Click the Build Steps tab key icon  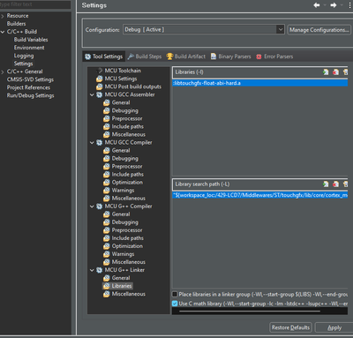[x=131, y=56]
